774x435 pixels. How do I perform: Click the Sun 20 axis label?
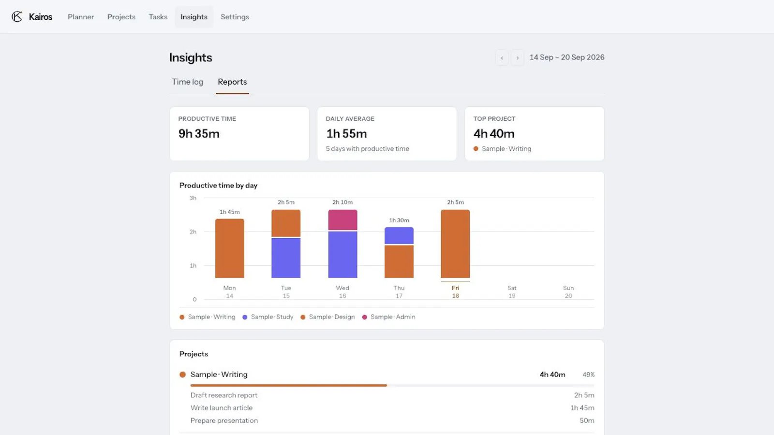click(568, 291)
